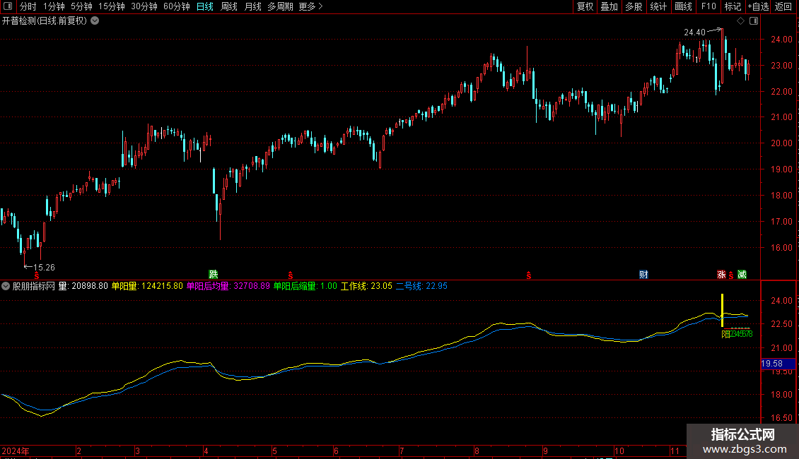Select the 30分钟 period

tap(144, 6)
